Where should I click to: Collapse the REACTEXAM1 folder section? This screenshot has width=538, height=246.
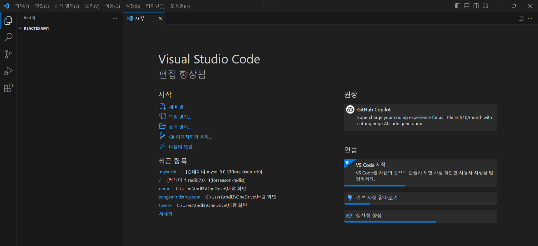[70, 28]
